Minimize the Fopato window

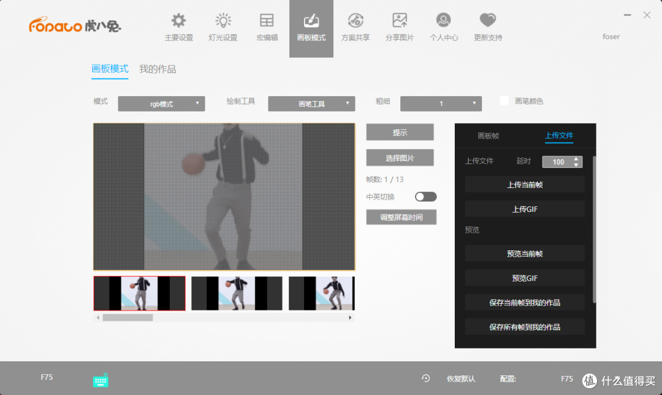[x=628, y=15]
